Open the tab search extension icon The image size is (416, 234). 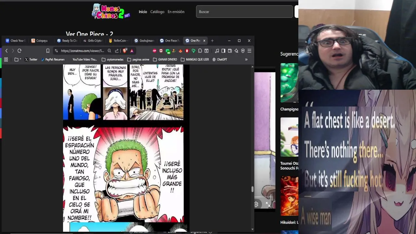tap(206, 51)
